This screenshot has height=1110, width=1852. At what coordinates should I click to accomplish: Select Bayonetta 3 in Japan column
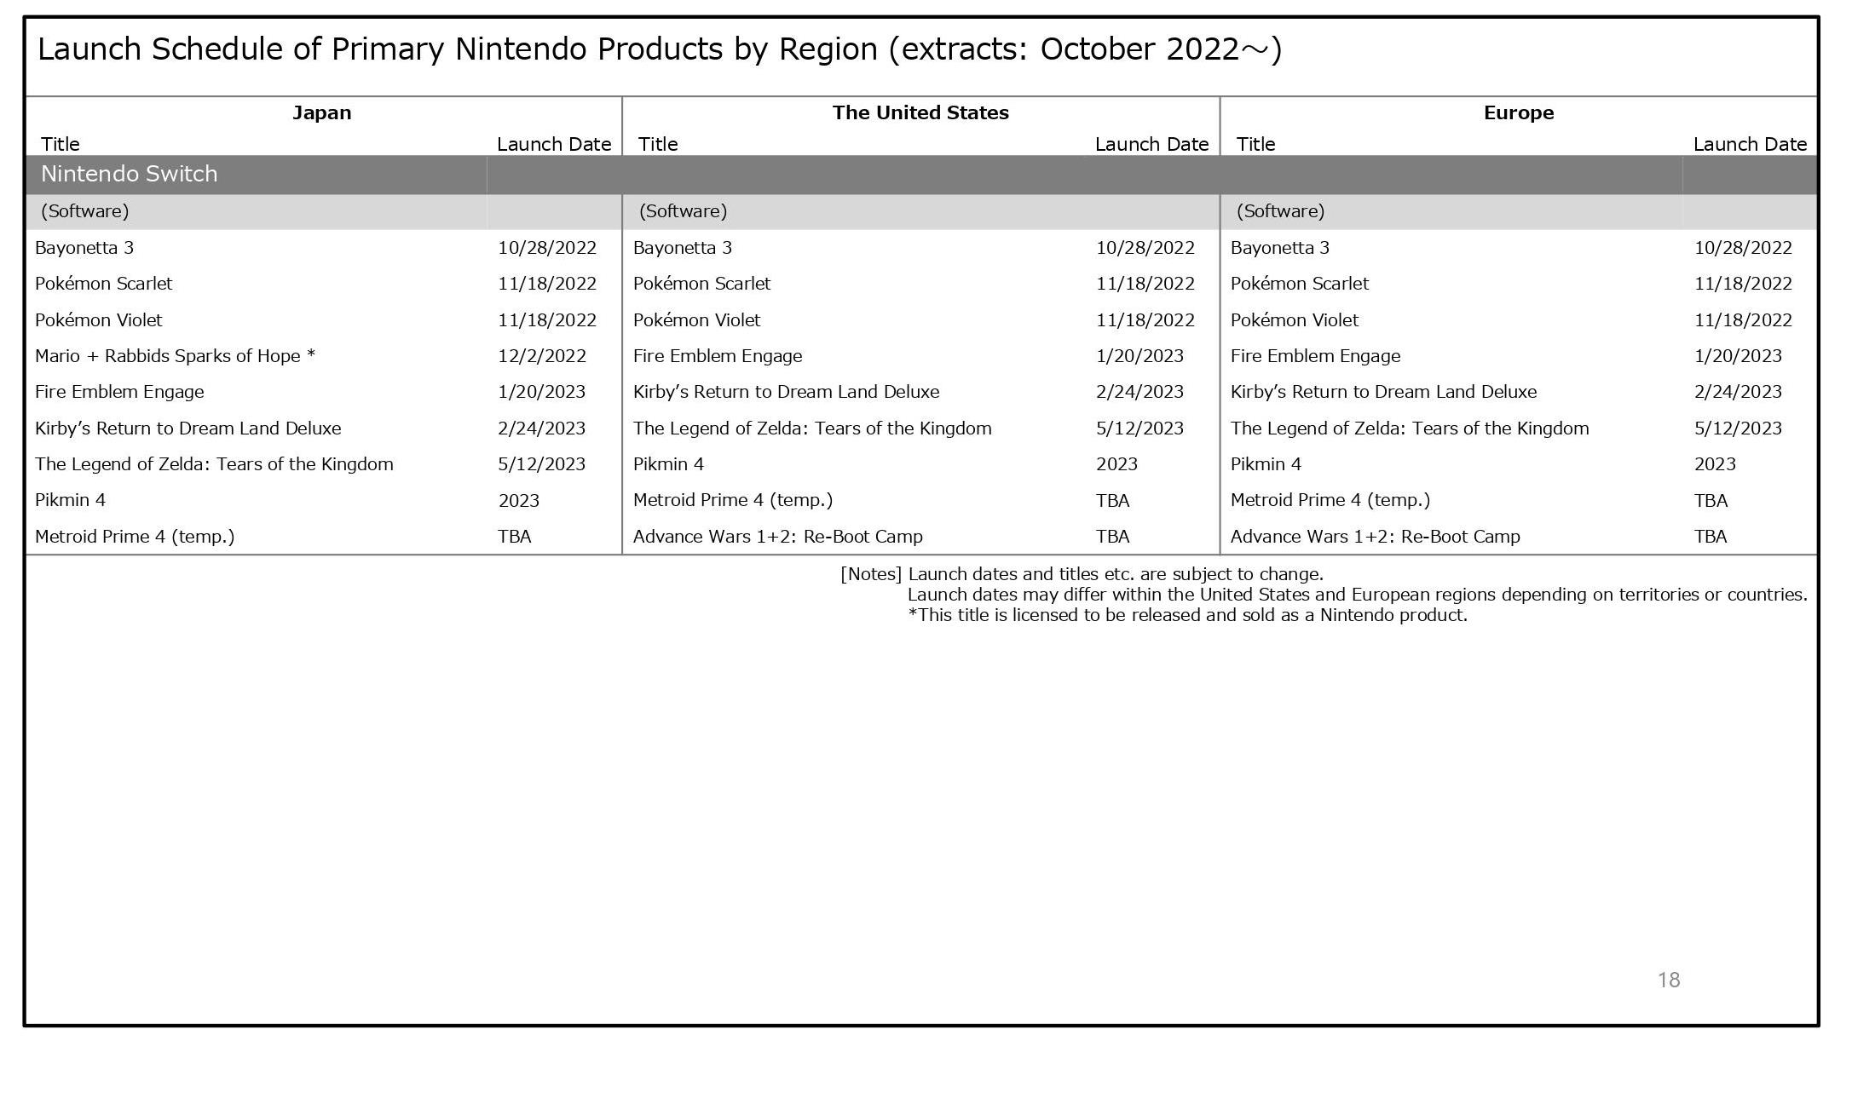pyautogui.click(x=84, y=248)
